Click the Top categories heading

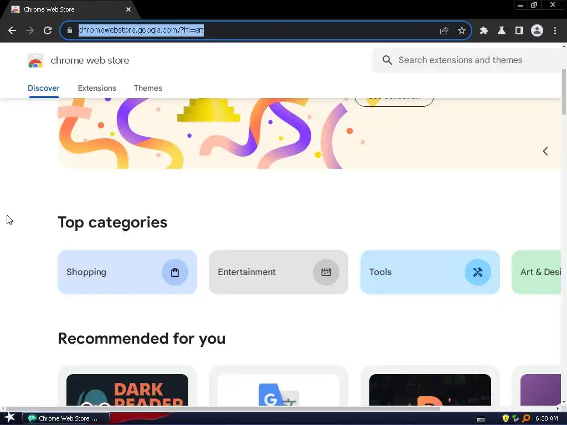(x=112, y=222)
